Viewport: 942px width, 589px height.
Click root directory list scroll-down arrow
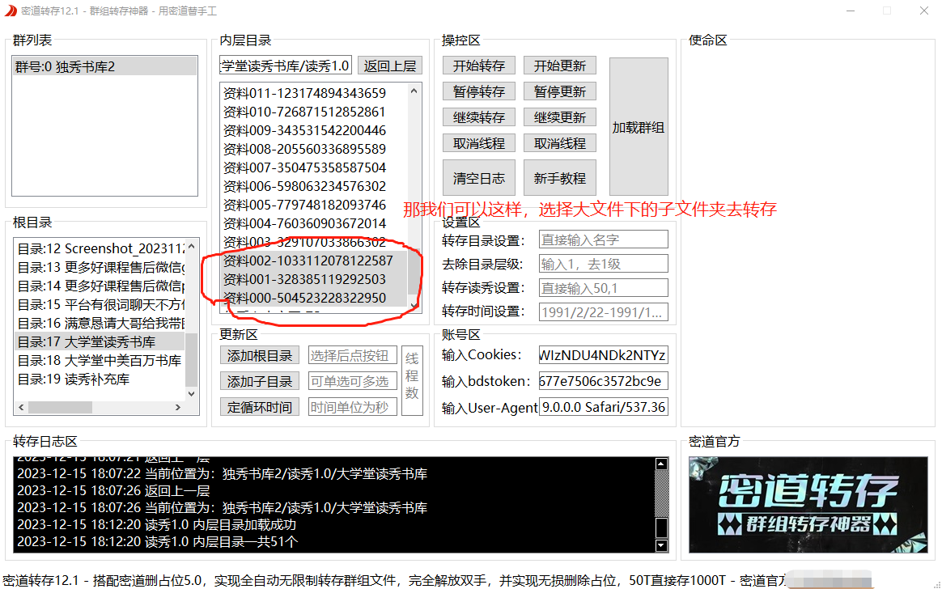click(x=191, y=394)
